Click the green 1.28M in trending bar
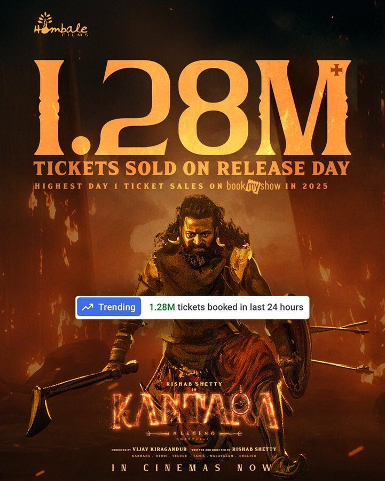The image size is (385, 481). (162, 307)
